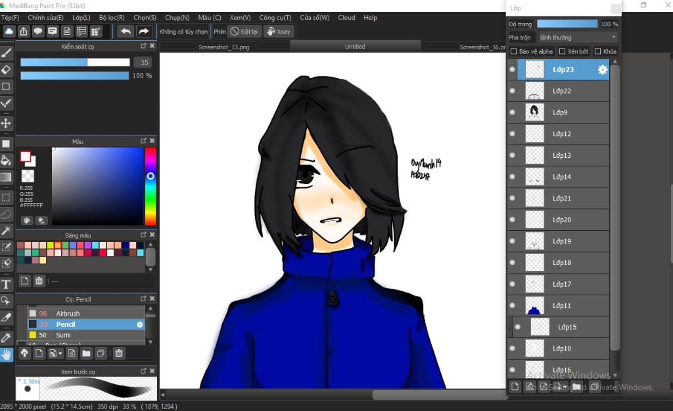Open Lớp23 layer settings gear
Viewport: 673px width, 411px height.
[x=603, y=70]
